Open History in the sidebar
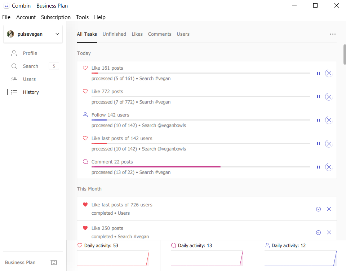Viewport: 346px width, 271px height. click(x=31, y=92)
